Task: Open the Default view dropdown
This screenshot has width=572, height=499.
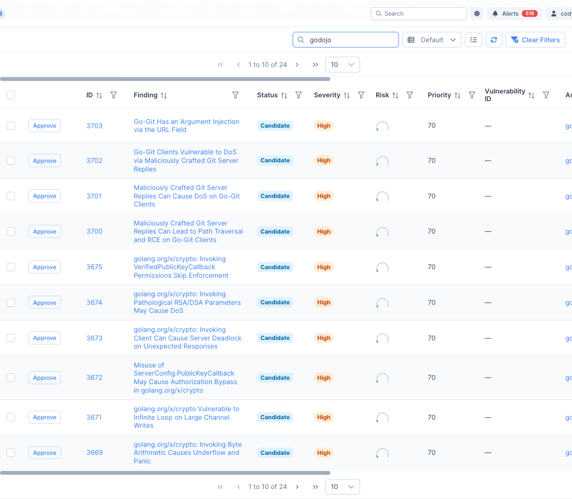Action: (432, 40)
